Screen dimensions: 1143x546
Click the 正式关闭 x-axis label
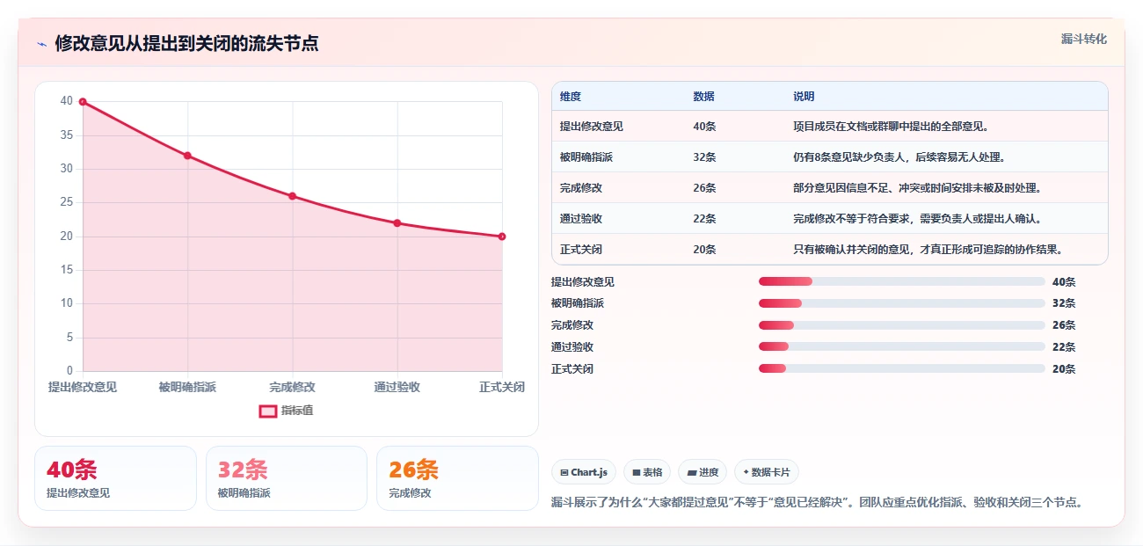(x=502, y=387)
